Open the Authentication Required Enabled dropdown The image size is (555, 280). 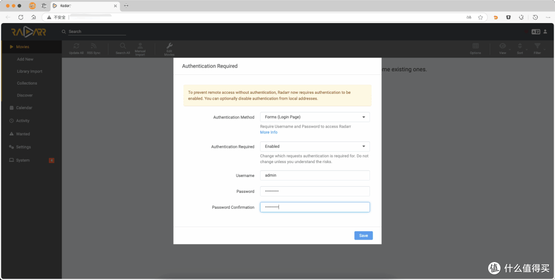click(314, 146)
